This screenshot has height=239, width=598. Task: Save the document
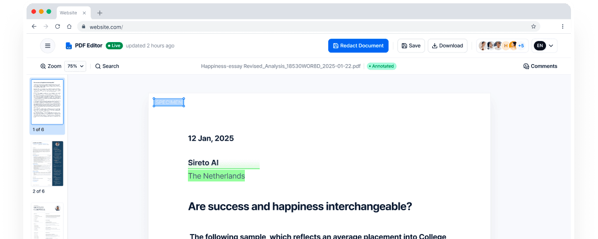click(411, 46)
